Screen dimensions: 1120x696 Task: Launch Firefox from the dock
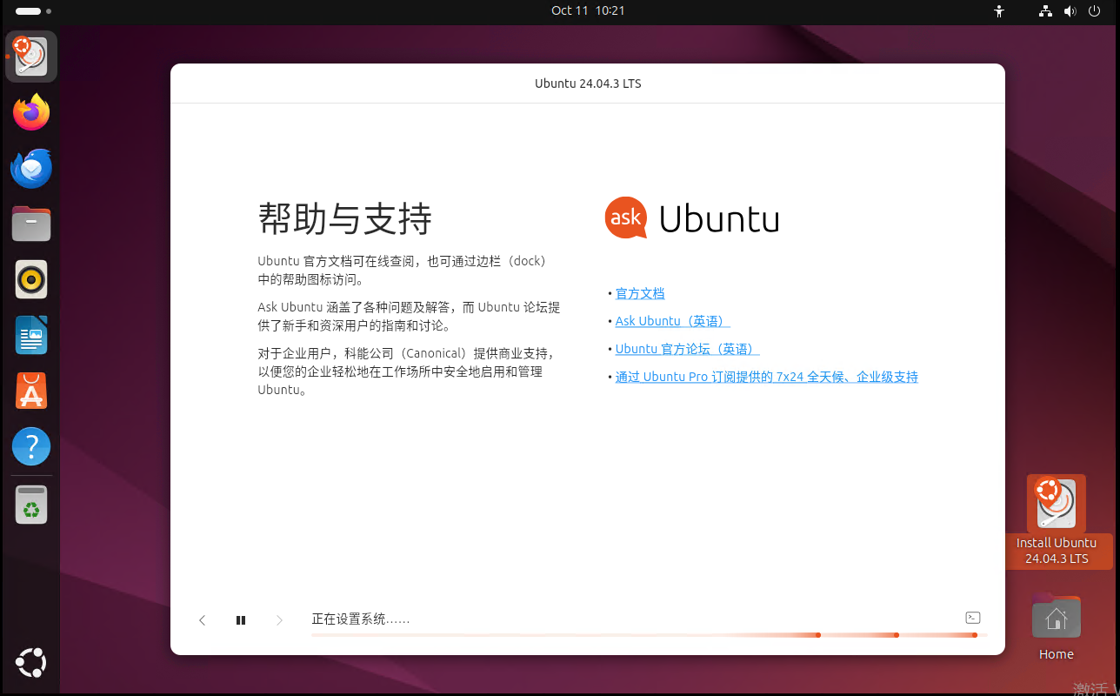click(x=31, y=112)
